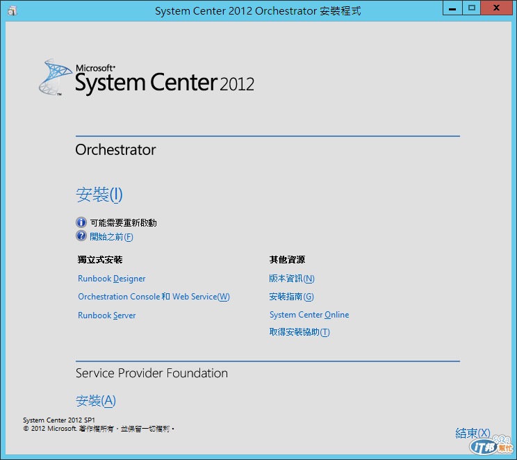Exit setup with 結束(X)
This screenshot has width=517, height=460.
pos(473,433)
